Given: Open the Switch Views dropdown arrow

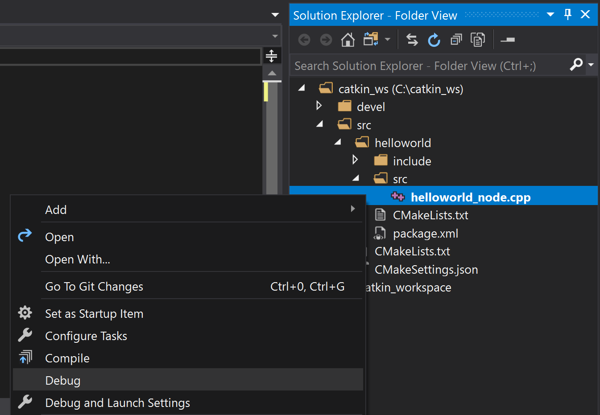Looking at the screenshot, I should pyautogui.click(x=388, y=40).
